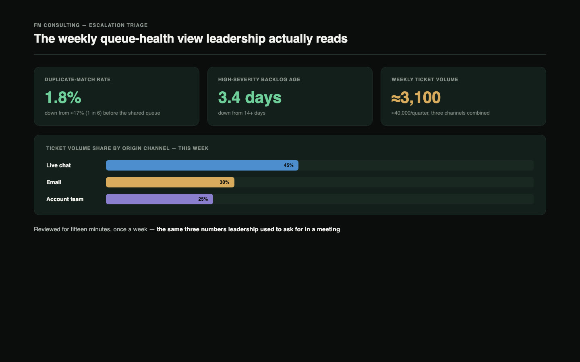
Task: Click the 'down from 14+ days' caption
Action: 242,113
